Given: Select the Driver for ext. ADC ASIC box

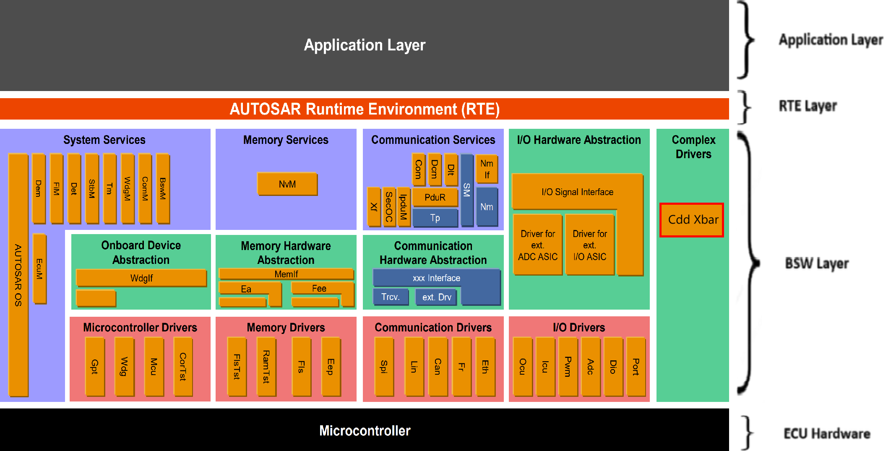Looking at the screenshot, I should pyautogui.click(x=538, y=245).
